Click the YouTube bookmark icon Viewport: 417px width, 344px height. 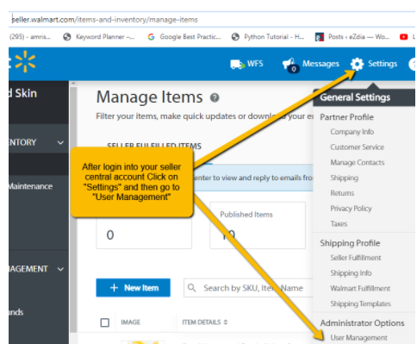403,37
